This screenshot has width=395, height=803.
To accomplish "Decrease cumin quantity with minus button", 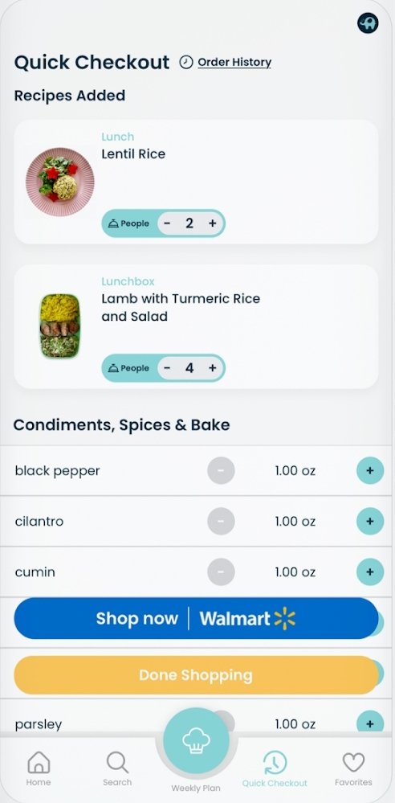I will coord(221,572).
